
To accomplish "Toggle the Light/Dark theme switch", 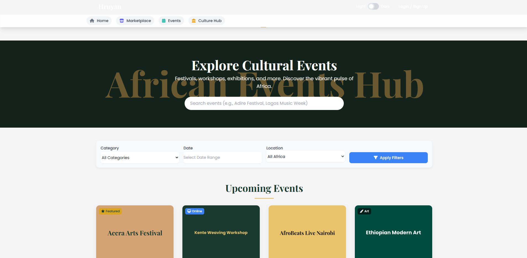I will [x=373, y=6].
